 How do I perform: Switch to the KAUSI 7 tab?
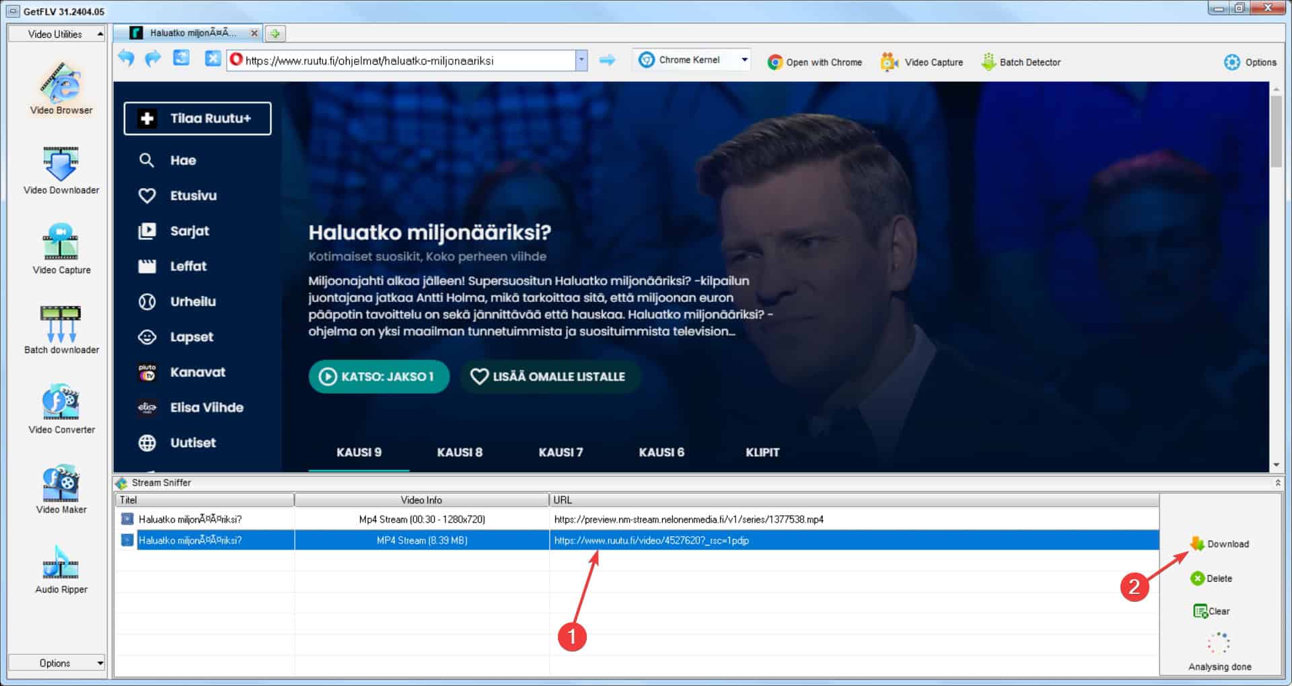click(x=561, y=453)
